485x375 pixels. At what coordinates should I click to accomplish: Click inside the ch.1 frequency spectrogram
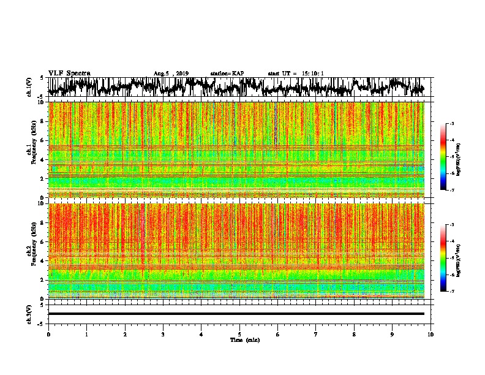click(x=236, y=150)
